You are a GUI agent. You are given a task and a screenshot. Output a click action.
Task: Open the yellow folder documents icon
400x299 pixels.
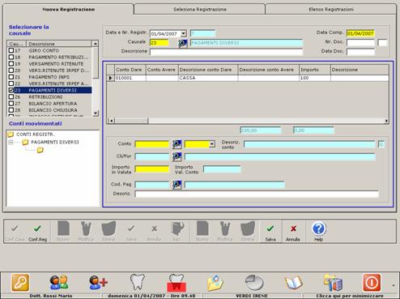tap(215, 283)
